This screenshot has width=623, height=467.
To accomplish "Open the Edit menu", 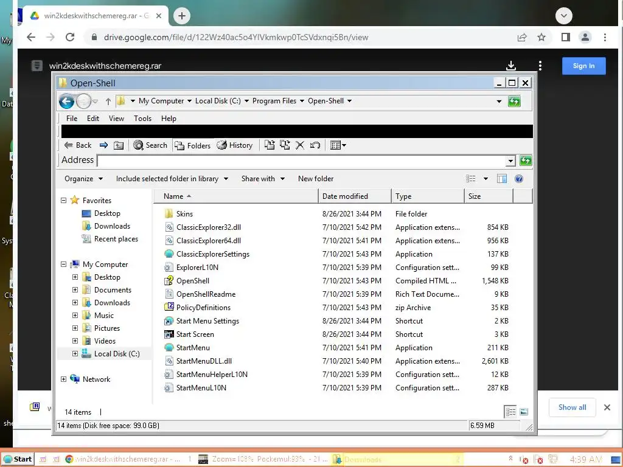I will pyautogui.click(x=93, y=119).
